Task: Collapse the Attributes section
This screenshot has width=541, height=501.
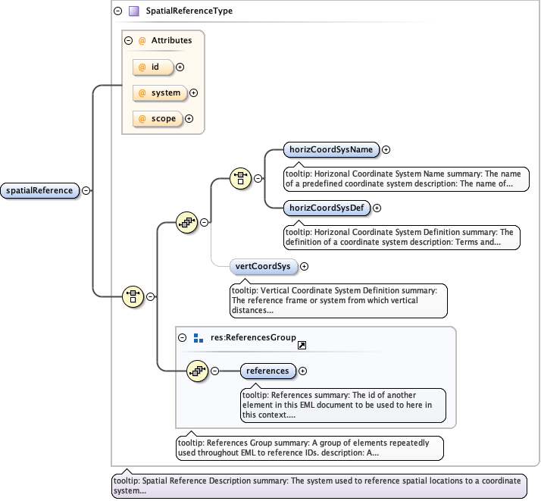Action: 129,40
